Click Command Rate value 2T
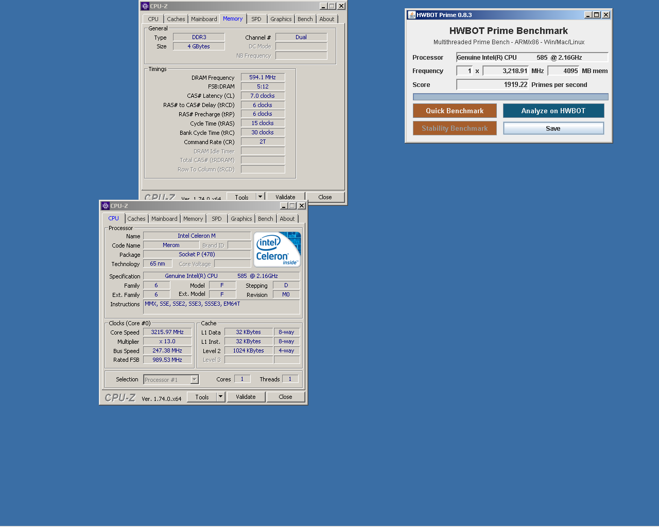This screenshot has height=527, width=659. (x=263, y=142)
